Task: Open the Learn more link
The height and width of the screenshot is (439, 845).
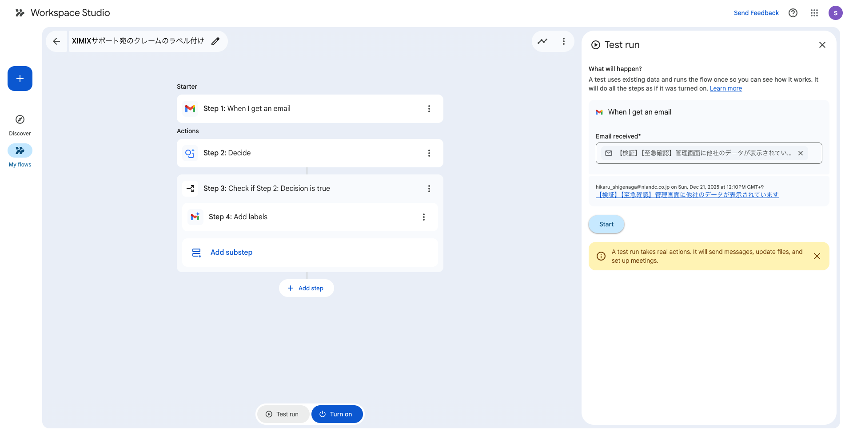Action: (725, 88)
